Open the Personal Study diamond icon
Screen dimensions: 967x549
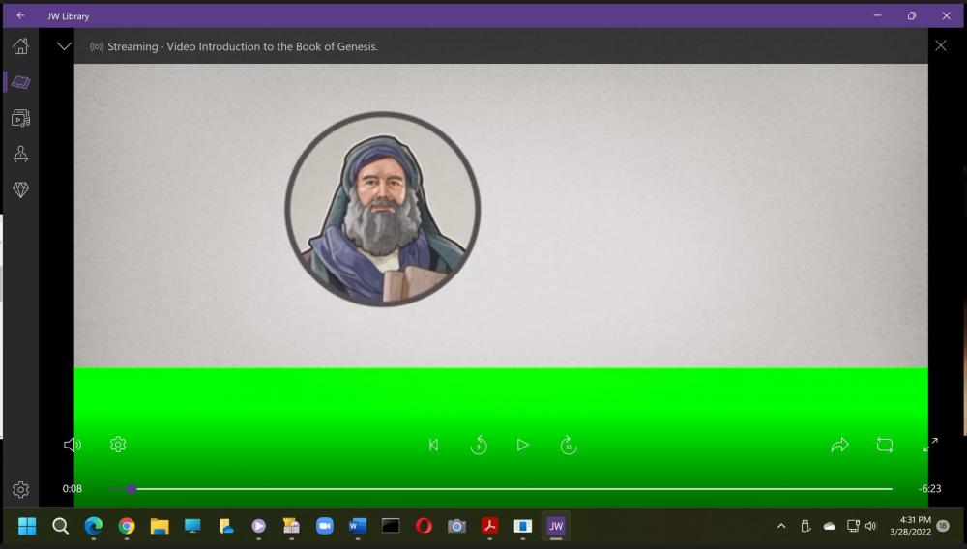pyautogui.click(x=20, y=189)
